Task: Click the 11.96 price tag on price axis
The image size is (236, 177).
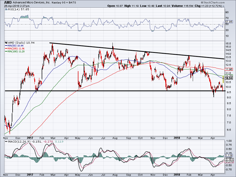Action: pyautogui.click(x=228, y=69)
